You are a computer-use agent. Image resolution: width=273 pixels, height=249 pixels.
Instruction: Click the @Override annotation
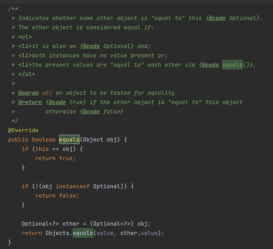(x=23, y=130)
